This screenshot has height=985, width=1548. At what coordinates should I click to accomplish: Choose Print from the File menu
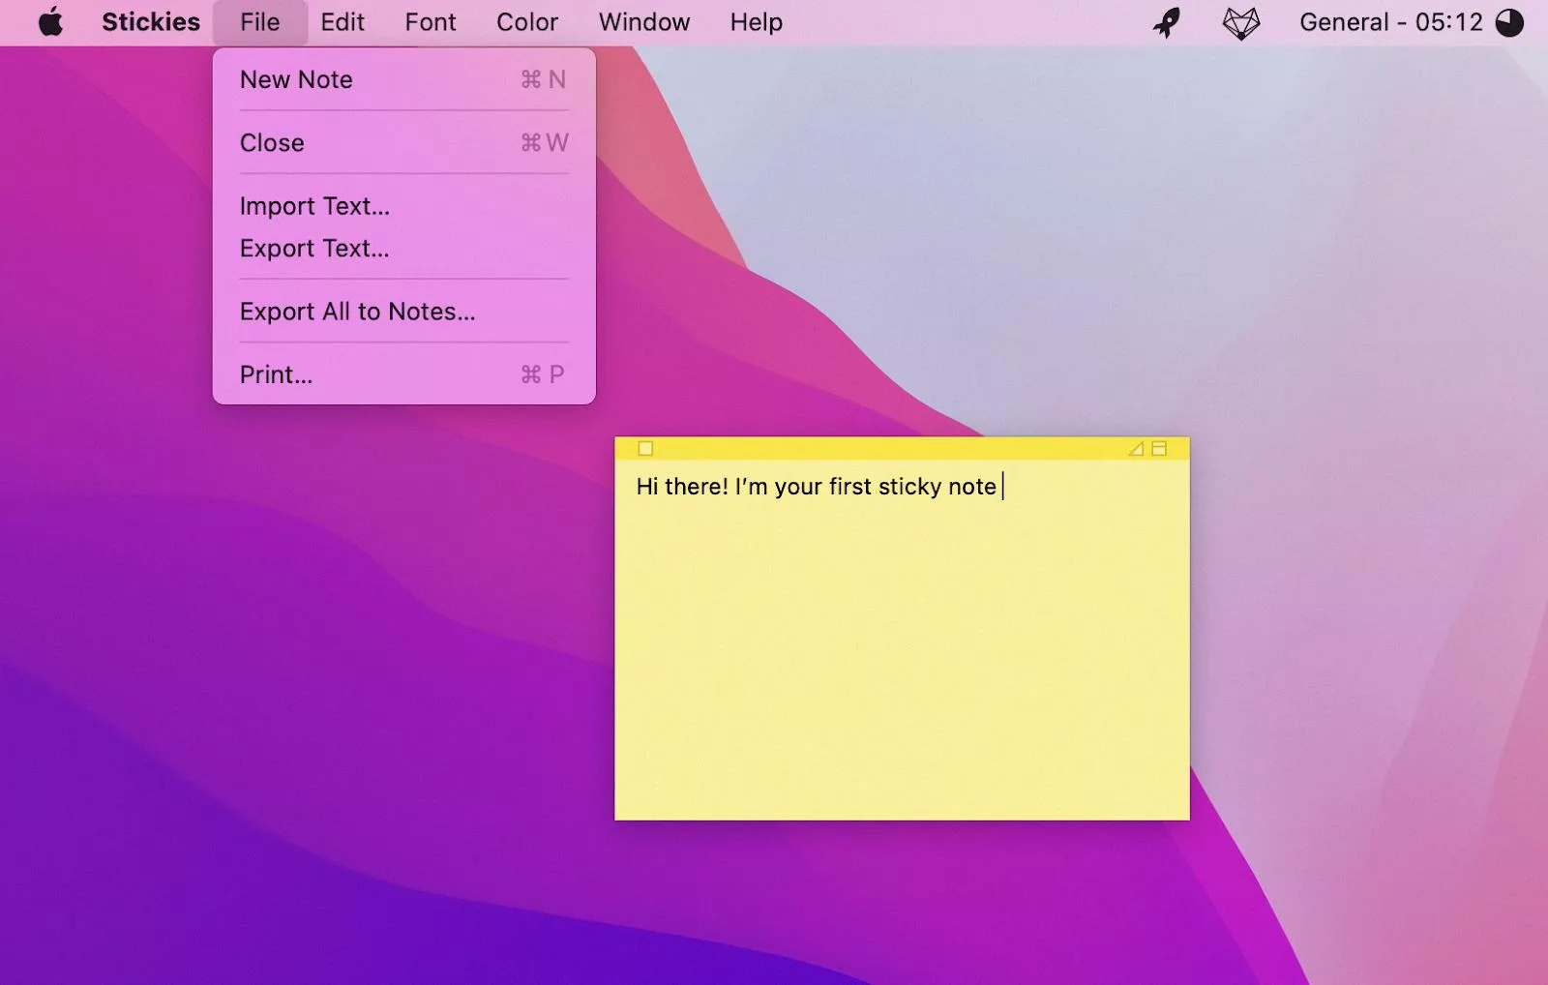276,374
